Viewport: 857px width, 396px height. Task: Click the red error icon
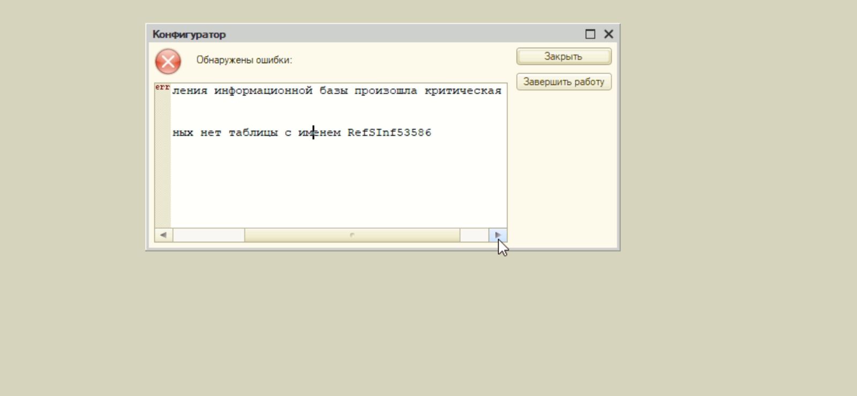(168, 62)
